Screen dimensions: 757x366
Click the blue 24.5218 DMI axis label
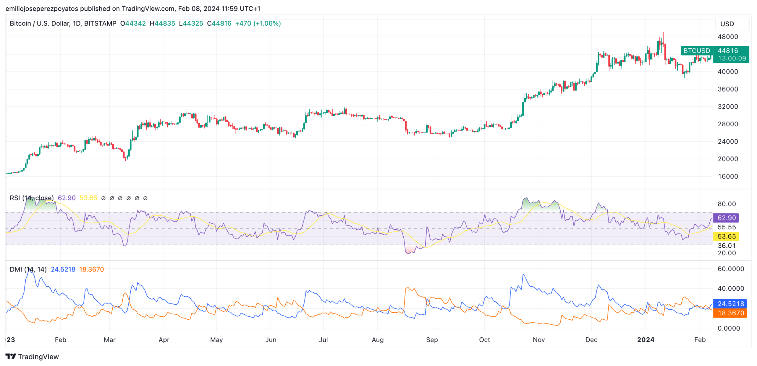click(730, 304)
